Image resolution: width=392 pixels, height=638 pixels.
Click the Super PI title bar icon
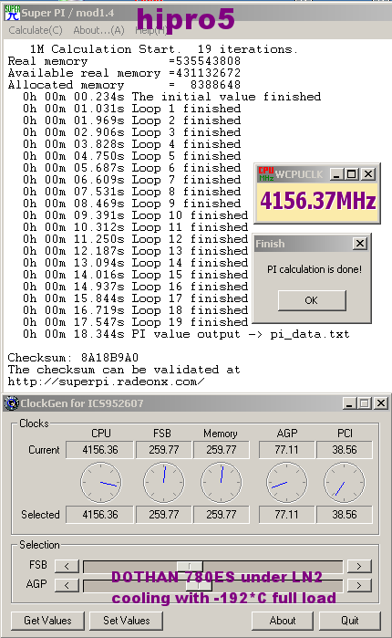click(x=12, y=13)
